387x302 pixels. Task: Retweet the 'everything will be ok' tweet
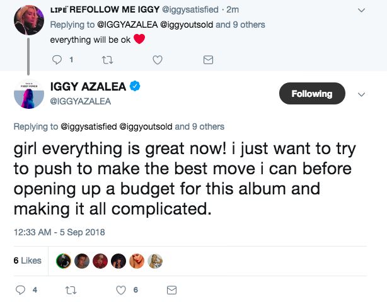point(108,60)
